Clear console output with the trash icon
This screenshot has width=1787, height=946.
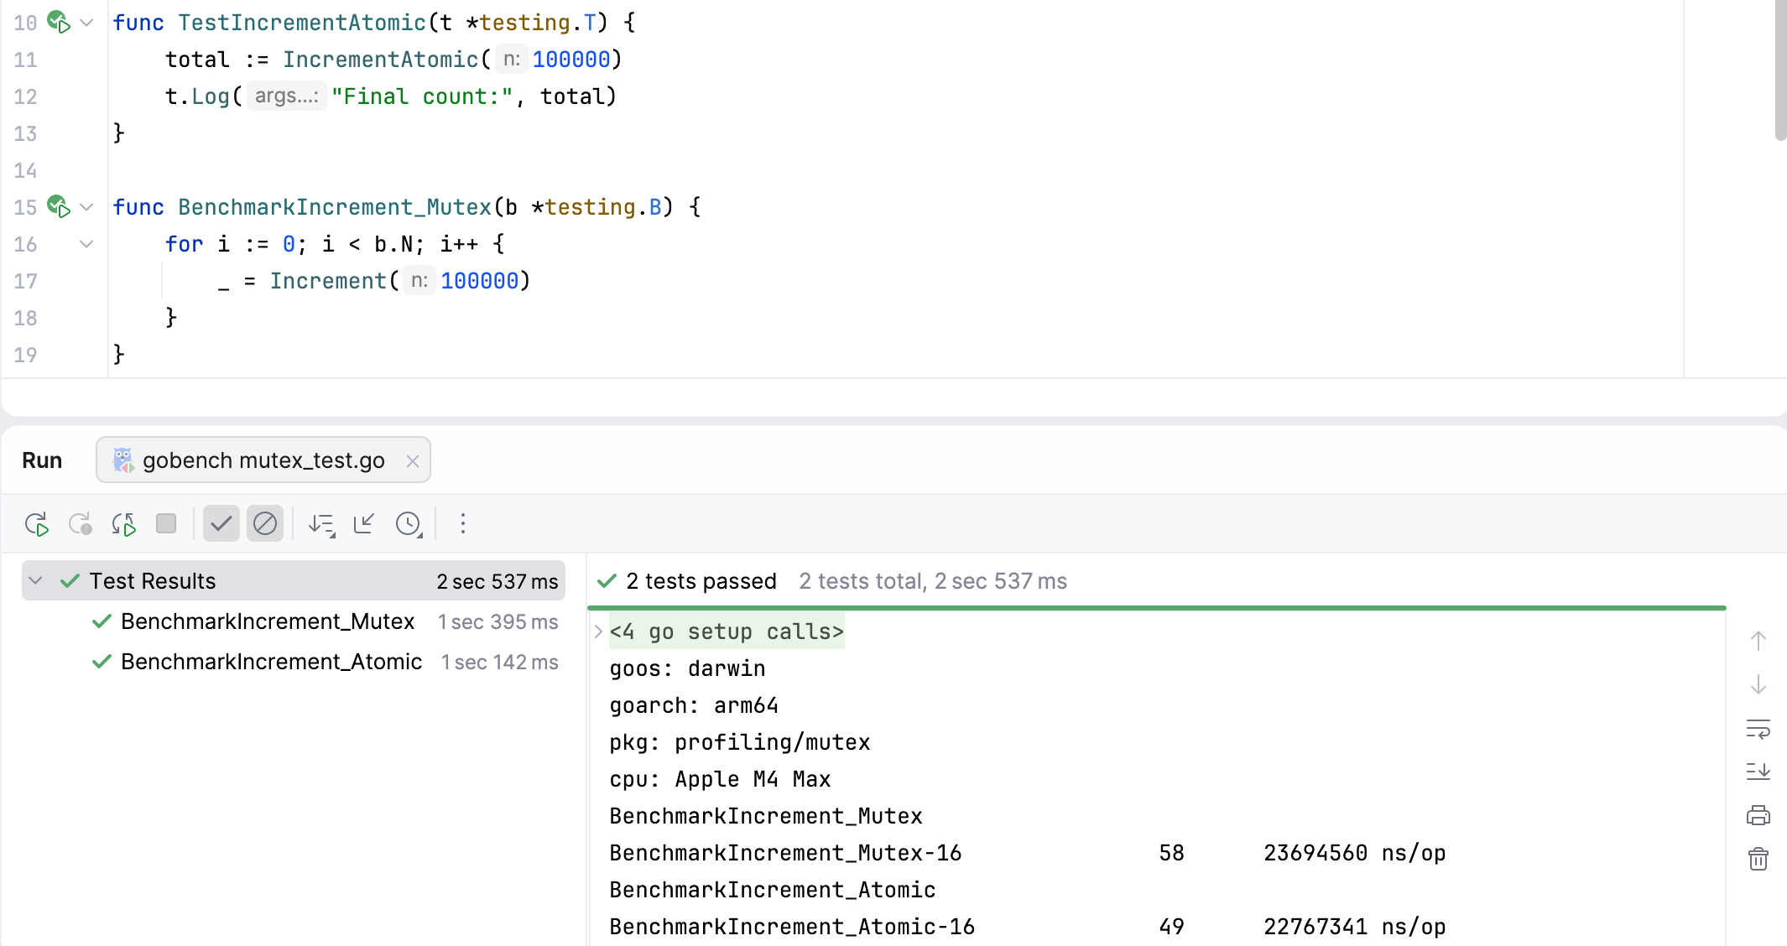coord(1758,859)
